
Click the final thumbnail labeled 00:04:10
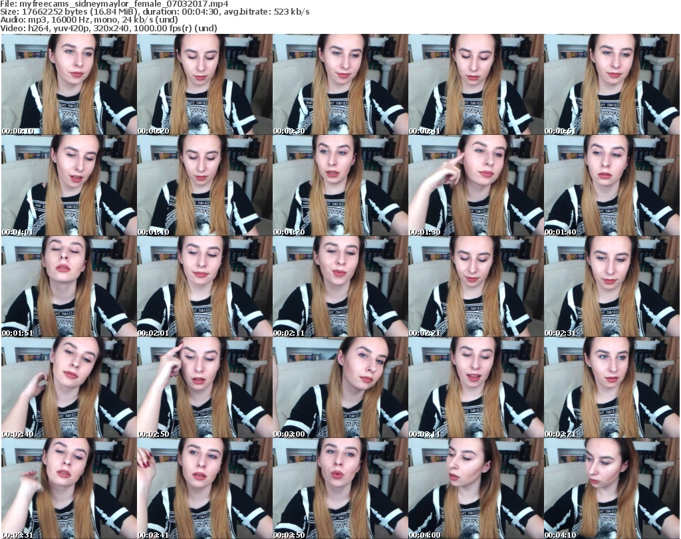tap(612, 488)
